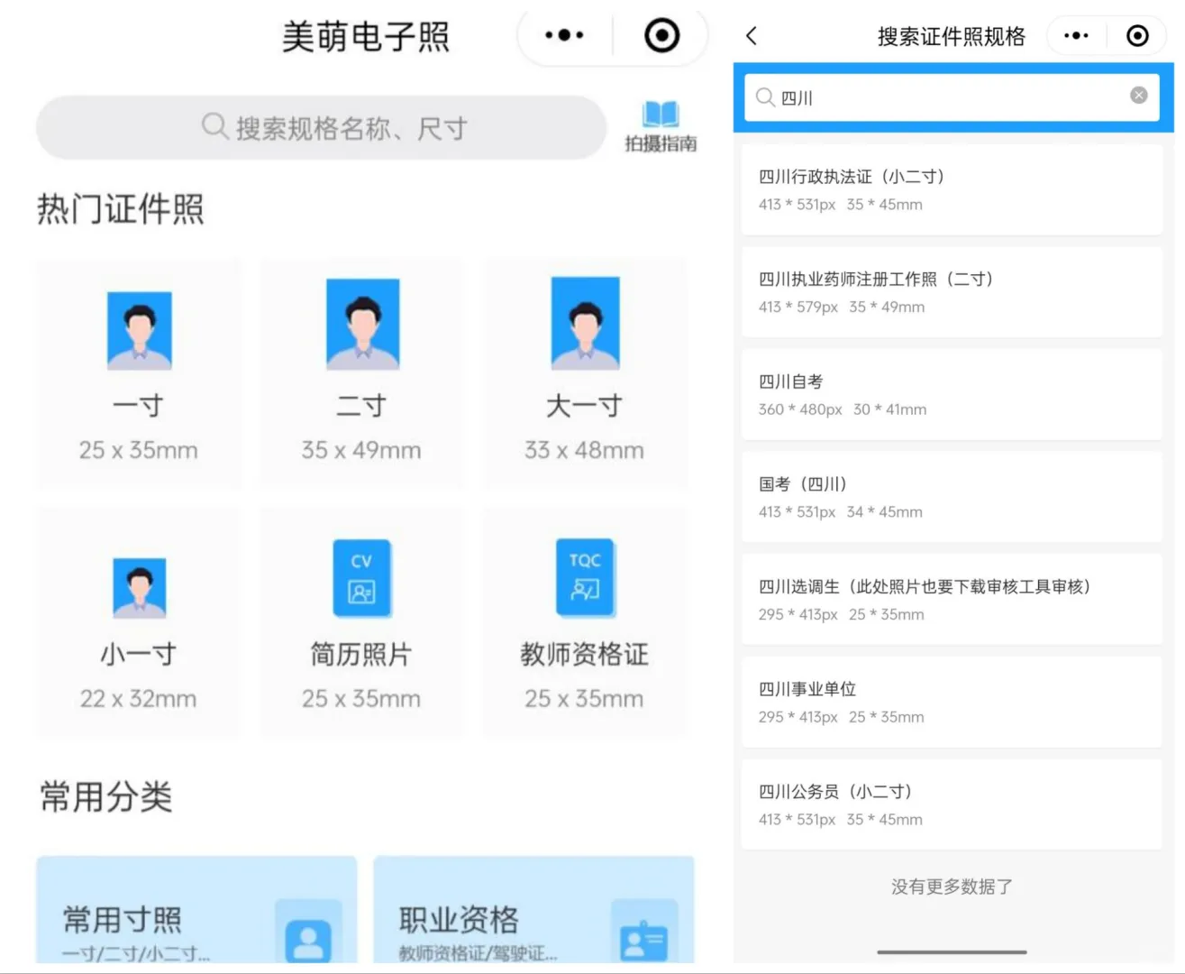
Task: Tap the magnifier icon in the search field
Action: pyautogui.click(x=765, y=97)
